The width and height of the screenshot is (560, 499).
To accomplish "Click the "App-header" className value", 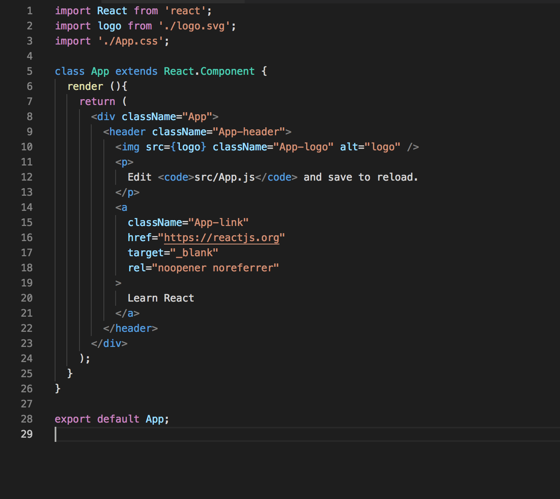I will coord(249,132).
